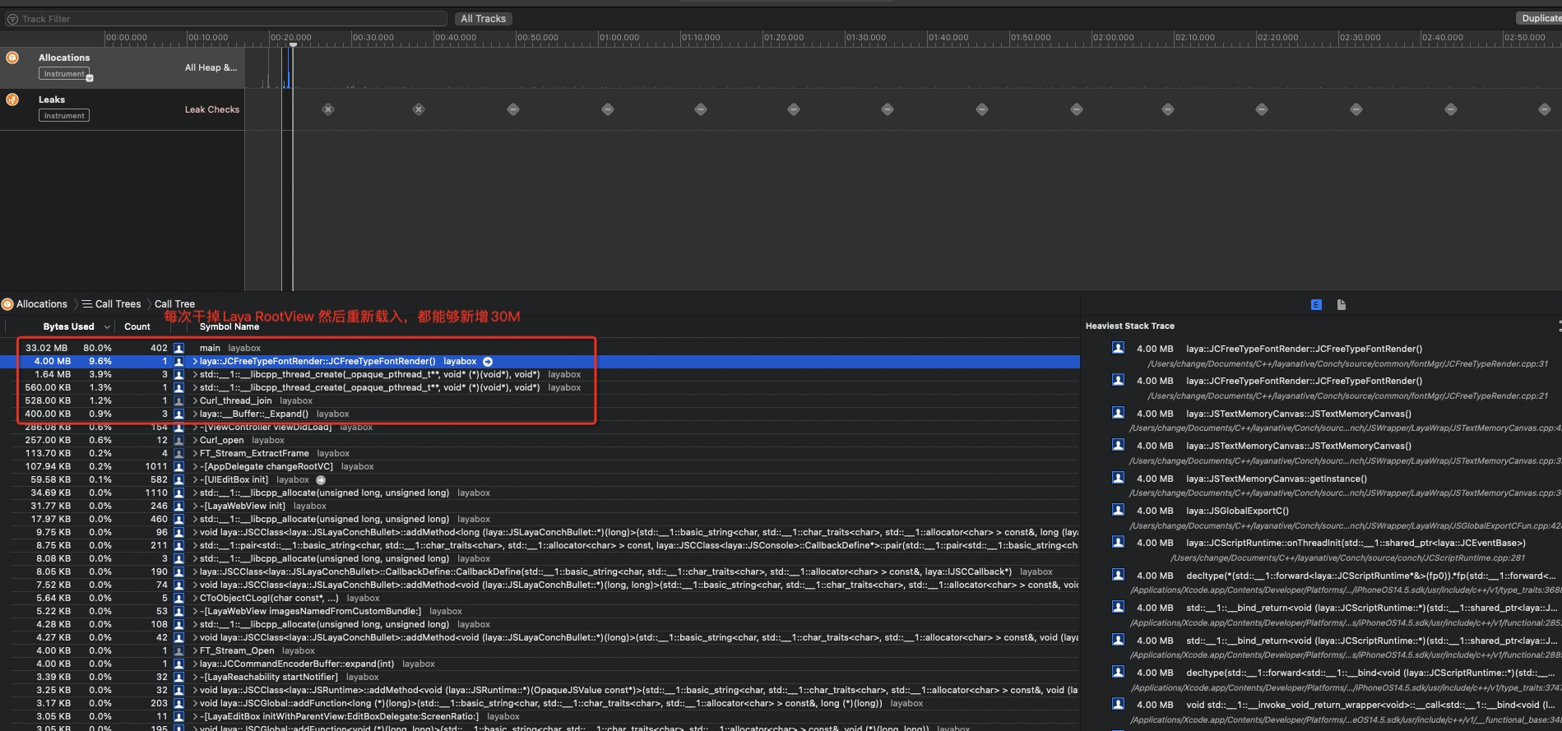Screen dimensions: 1562x731
Task: Select -[LayaWebView imagesNamedFromCustomBundle:] row
Action: pos(540,611)
